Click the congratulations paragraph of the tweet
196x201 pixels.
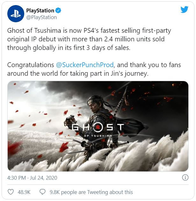[x=94, y=69]
